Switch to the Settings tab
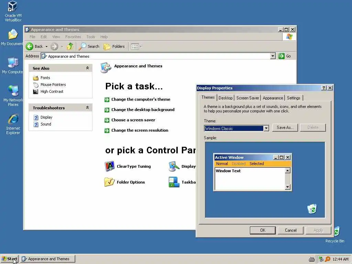The height and width of the screenshot is (264, 352). pos(294,98)
